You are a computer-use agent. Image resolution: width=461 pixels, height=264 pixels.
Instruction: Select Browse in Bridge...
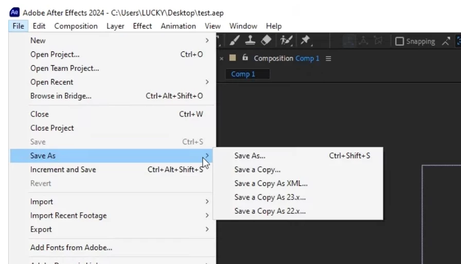112,96
